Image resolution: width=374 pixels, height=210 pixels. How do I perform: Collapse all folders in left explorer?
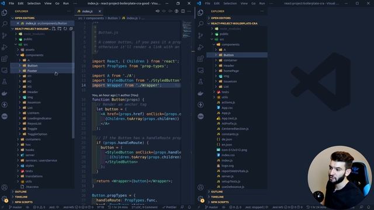(x=71, y=29)
